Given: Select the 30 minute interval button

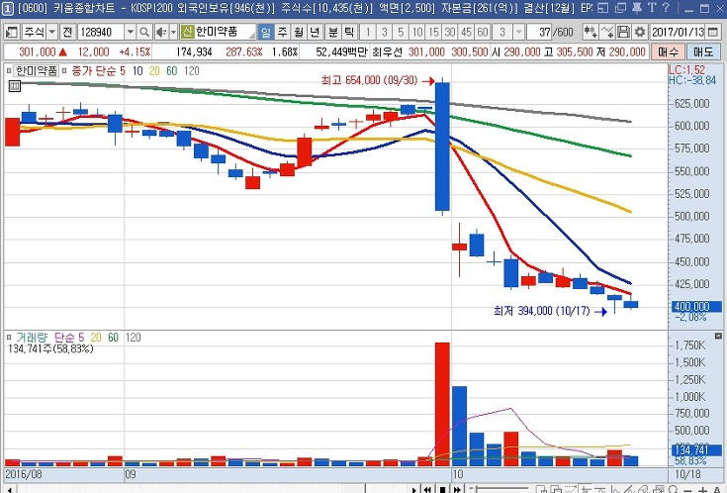Looking at the screenshot, I should tap(450, 32).
